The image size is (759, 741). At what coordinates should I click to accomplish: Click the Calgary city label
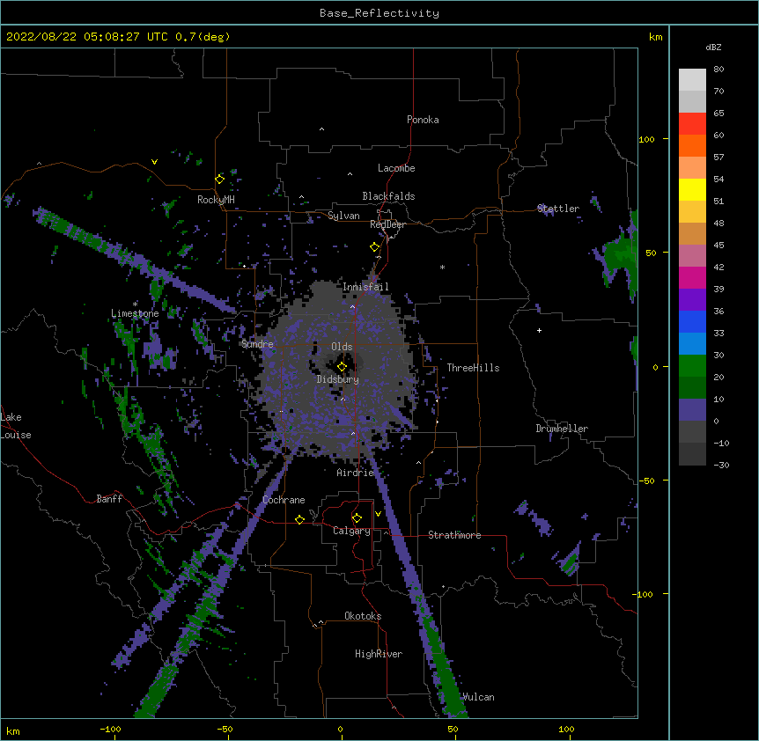tap(351, 531)
